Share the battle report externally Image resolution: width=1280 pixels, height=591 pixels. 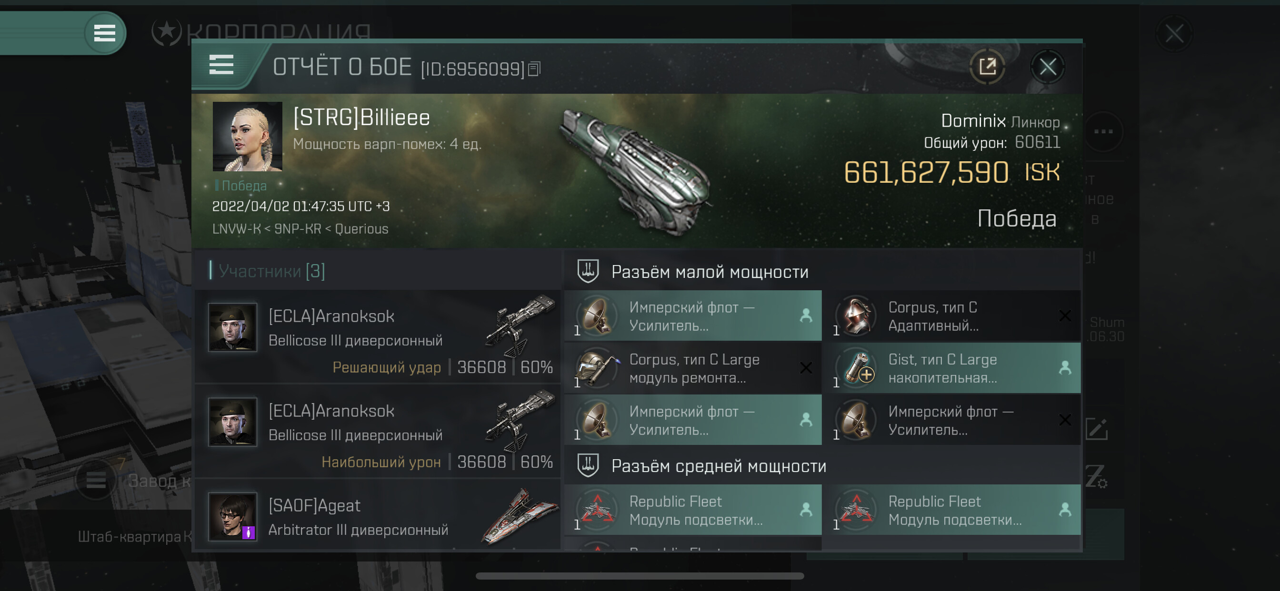(987, 66)
